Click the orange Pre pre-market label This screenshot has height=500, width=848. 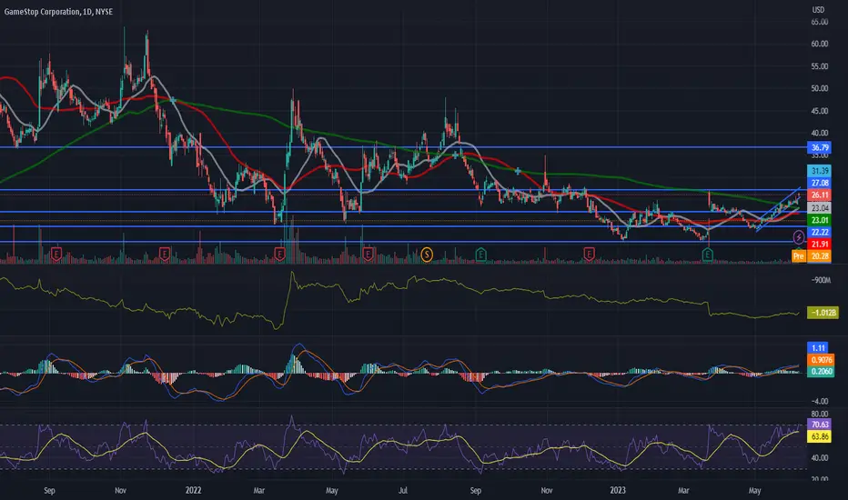pyautogui.click(x=798, y=256)
